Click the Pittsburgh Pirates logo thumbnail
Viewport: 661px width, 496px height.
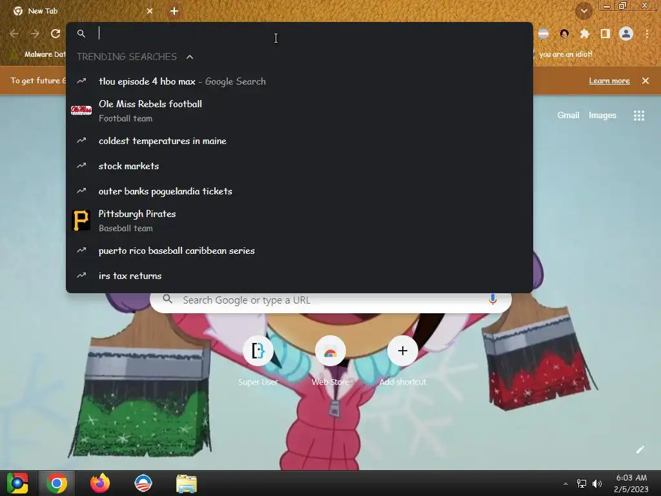coord(81,220)
